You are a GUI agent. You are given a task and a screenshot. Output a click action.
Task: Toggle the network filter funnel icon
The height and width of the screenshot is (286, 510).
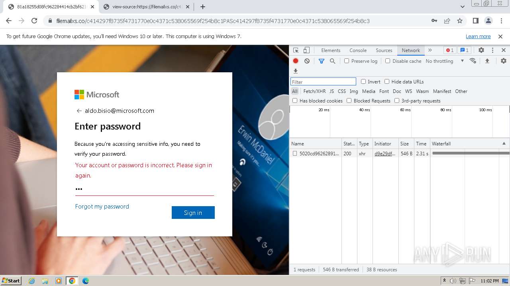click(322, 61)
